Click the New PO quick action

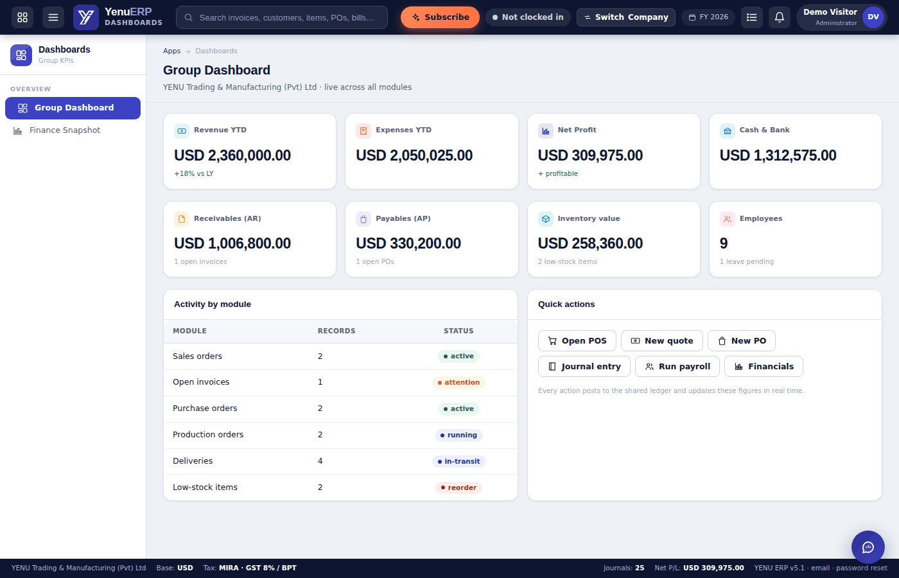pyautogui.click(x=742, y=341)
